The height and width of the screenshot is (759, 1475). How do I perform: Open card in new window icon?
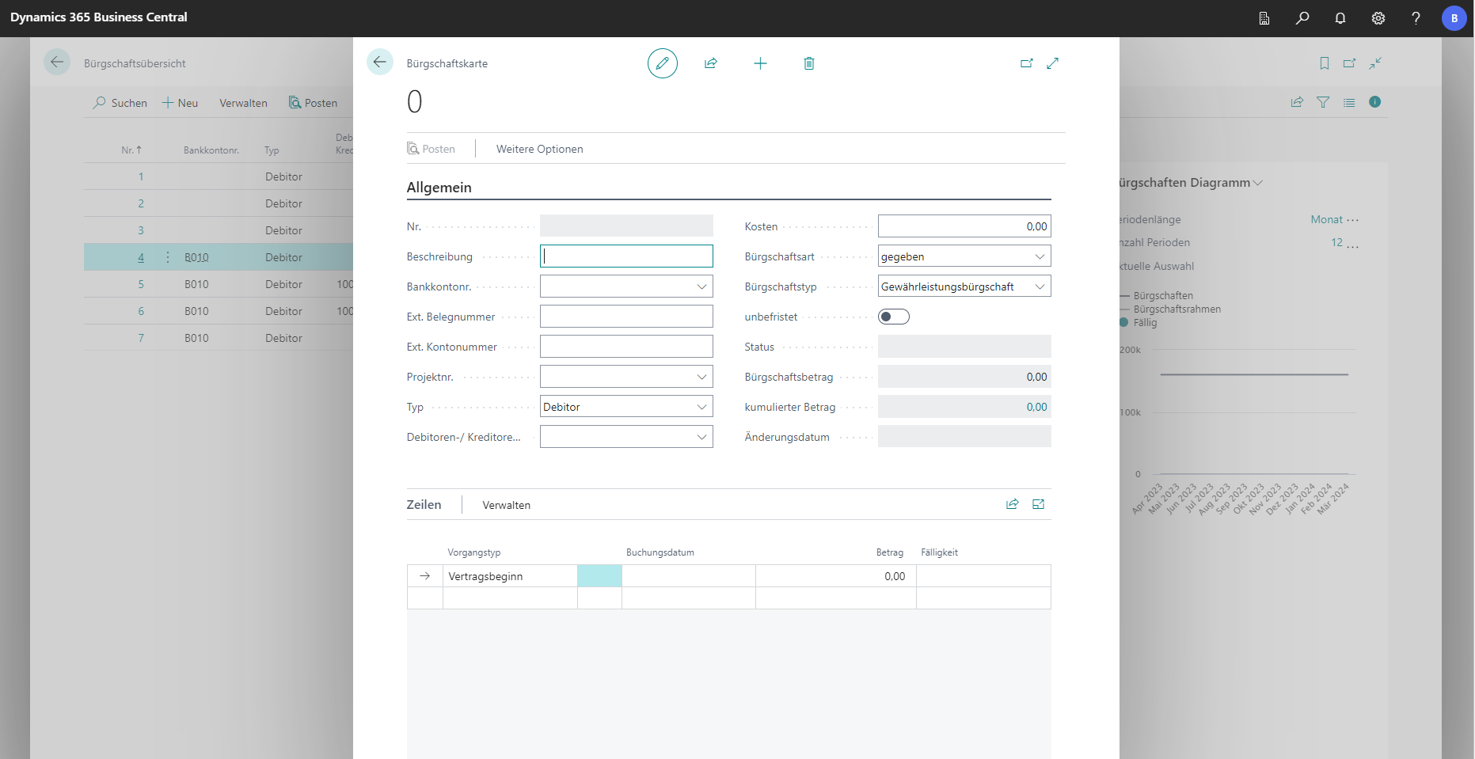pos(1026,63)
